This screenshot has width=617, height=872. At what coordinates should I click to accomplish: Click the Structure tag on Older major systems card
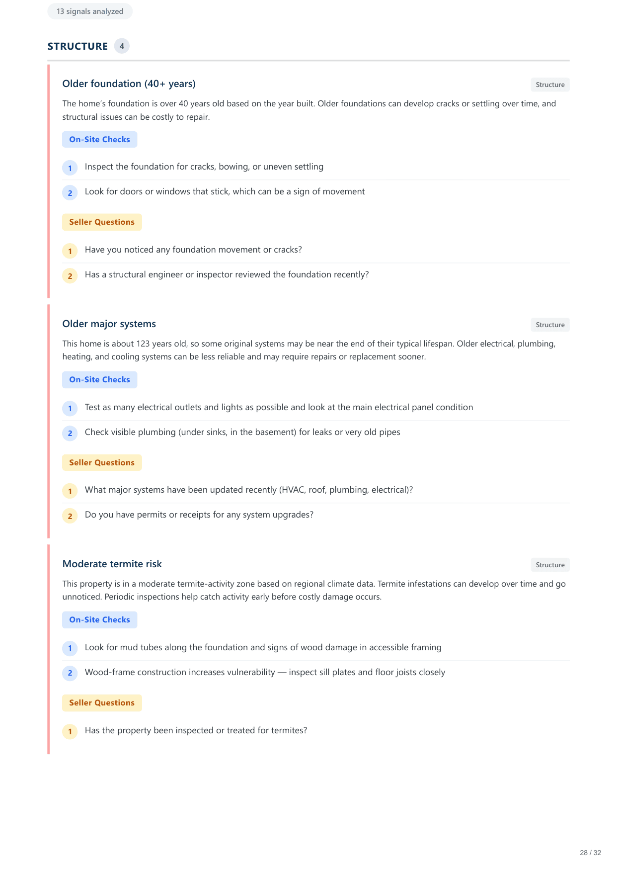click(x=550, y=325)
